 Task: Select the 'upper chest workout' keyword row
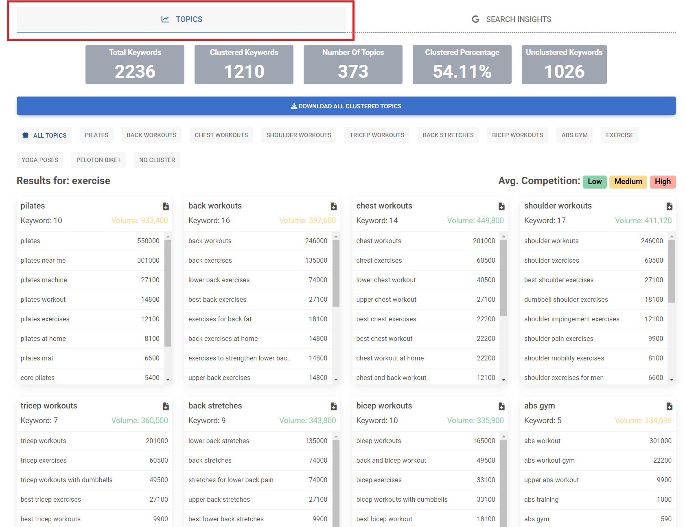pos(426,300)
